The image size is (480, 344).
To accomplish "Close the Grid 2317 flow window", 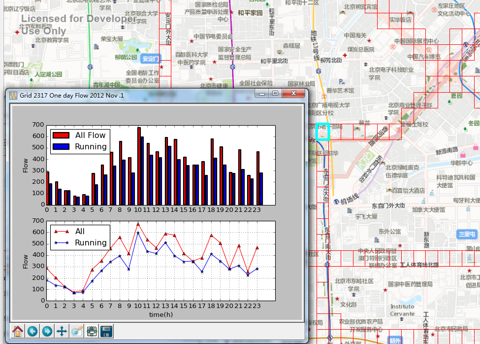I will (x=294, y=94).
